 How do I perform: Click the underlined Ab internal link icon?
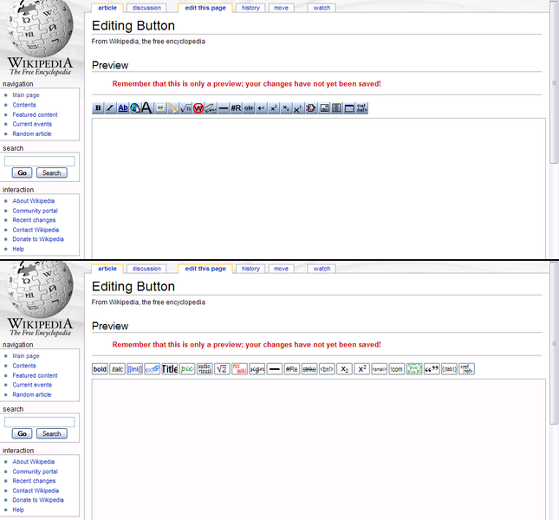[x=123, y=108]
